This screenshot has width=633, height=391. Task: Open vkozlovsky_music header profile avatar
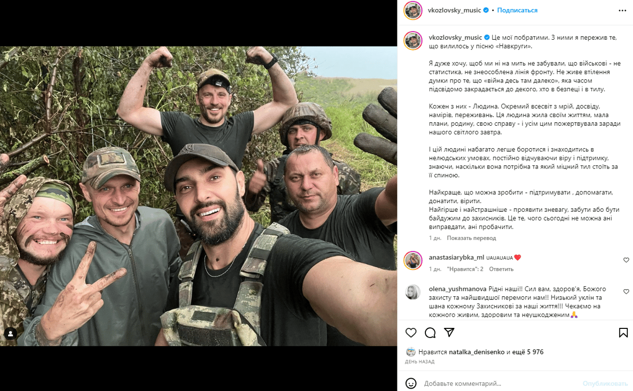413,10
